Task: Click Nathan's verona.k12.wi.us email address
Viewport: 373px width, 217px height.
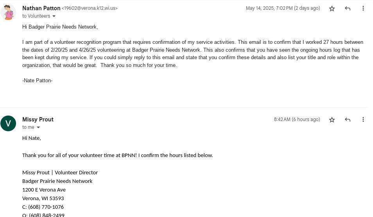Action: (90, 8)
